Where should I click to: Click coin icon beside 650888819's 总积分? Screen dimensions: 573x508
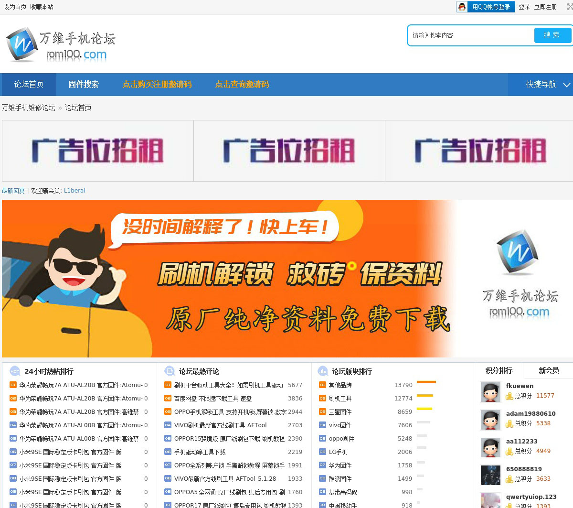click(509, 479)
